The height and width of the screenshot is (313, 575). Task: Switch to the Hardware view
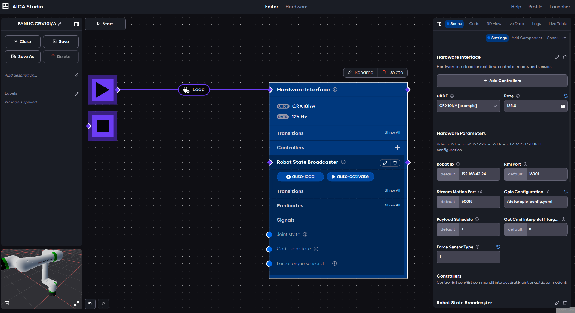click(296, 7)
